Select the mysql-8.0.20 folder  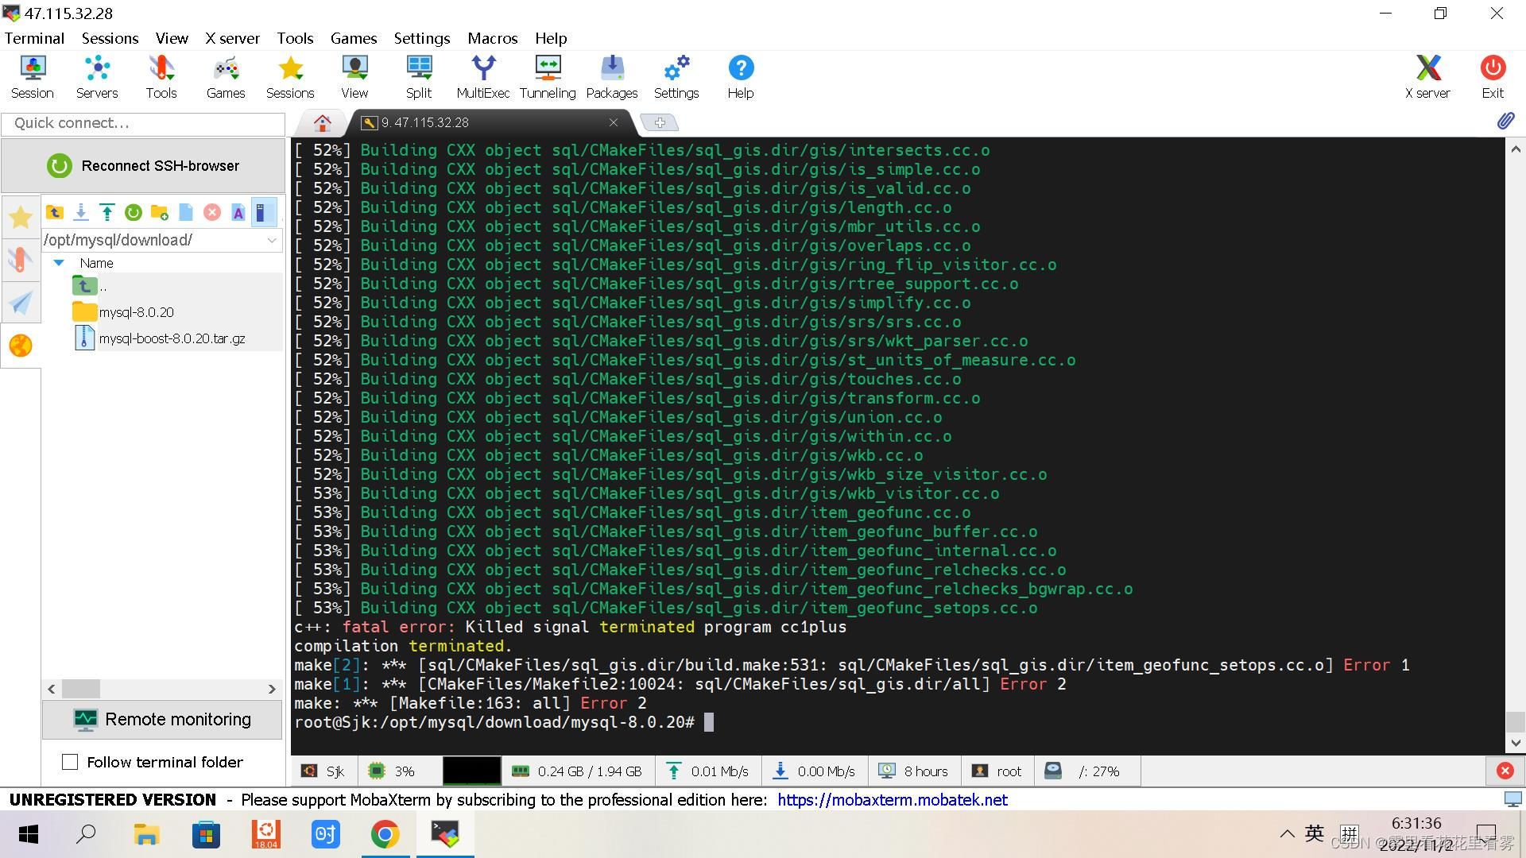coord(136,312)
